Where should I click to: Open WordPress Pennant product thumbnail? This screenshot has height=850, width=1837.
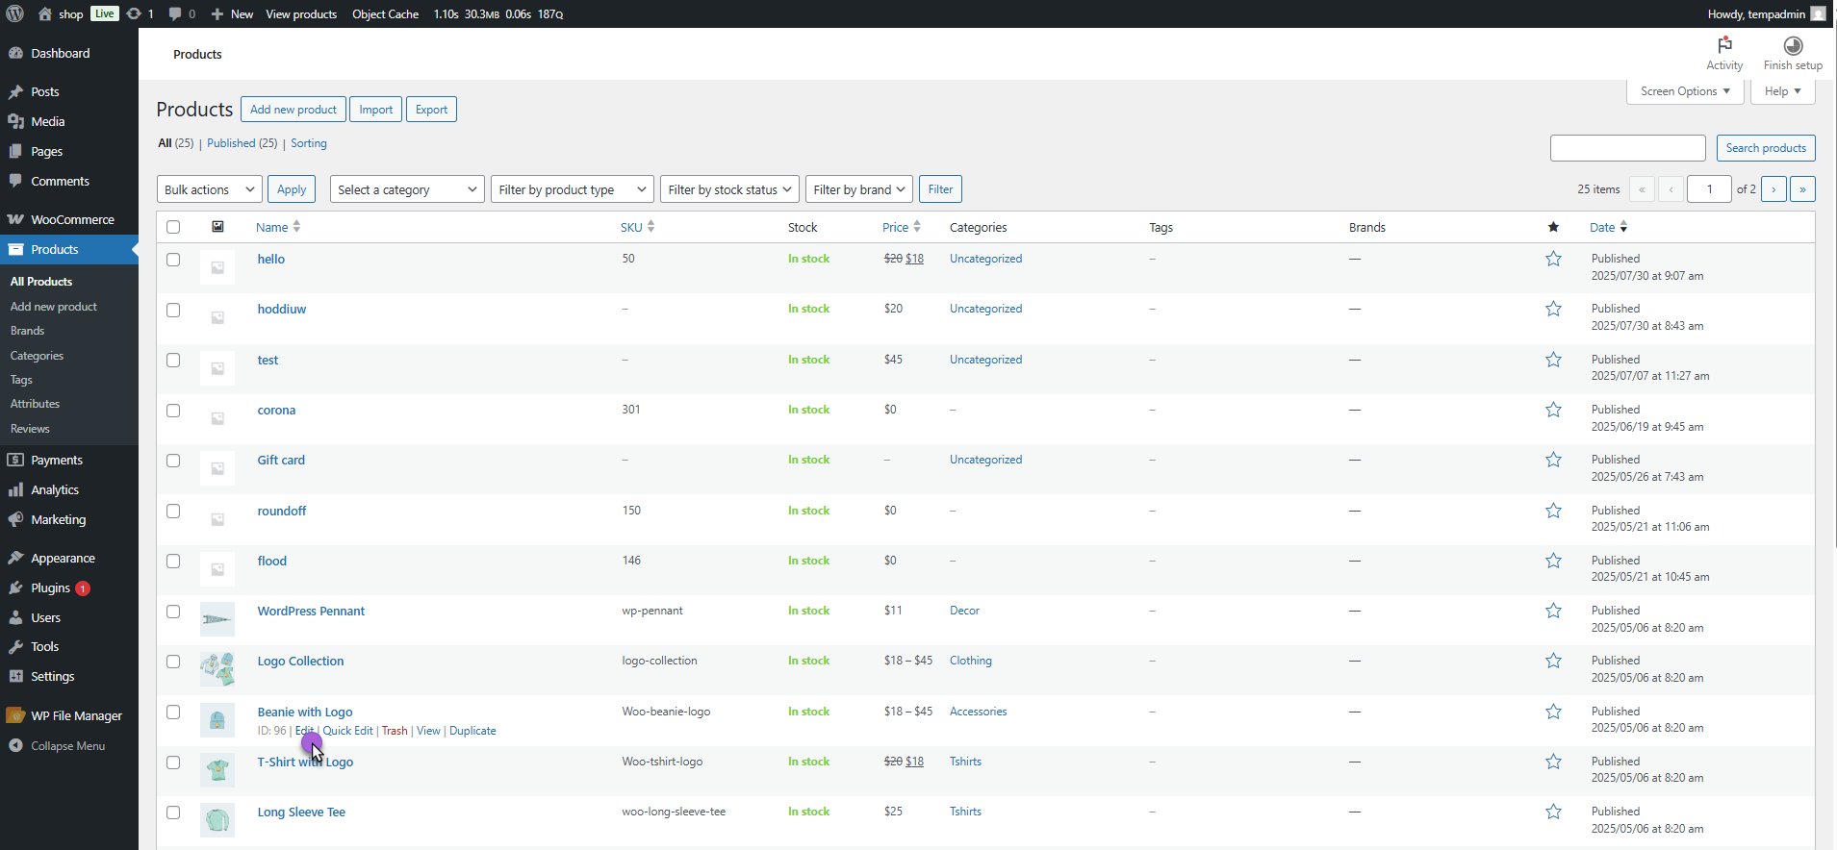click(217, 619)
